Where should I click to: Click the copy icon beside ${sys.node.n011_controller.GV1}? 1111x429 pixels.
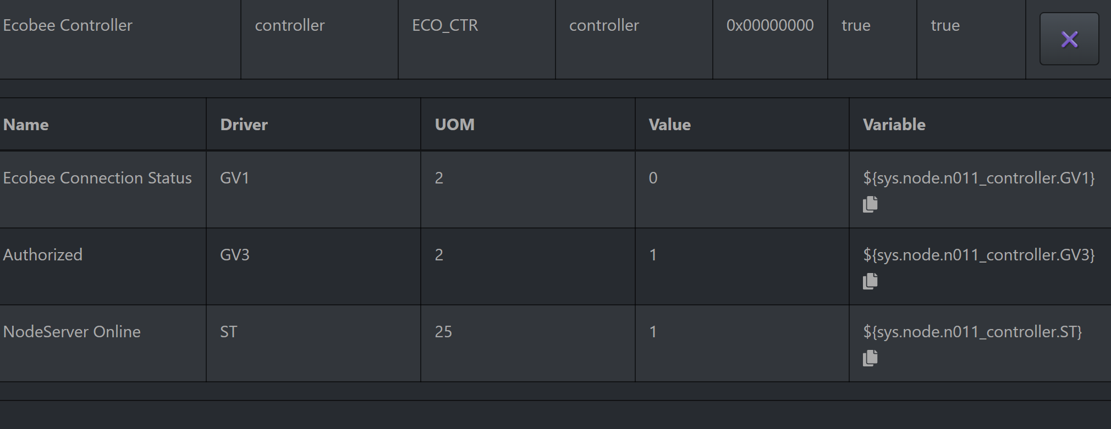point(871,204)
